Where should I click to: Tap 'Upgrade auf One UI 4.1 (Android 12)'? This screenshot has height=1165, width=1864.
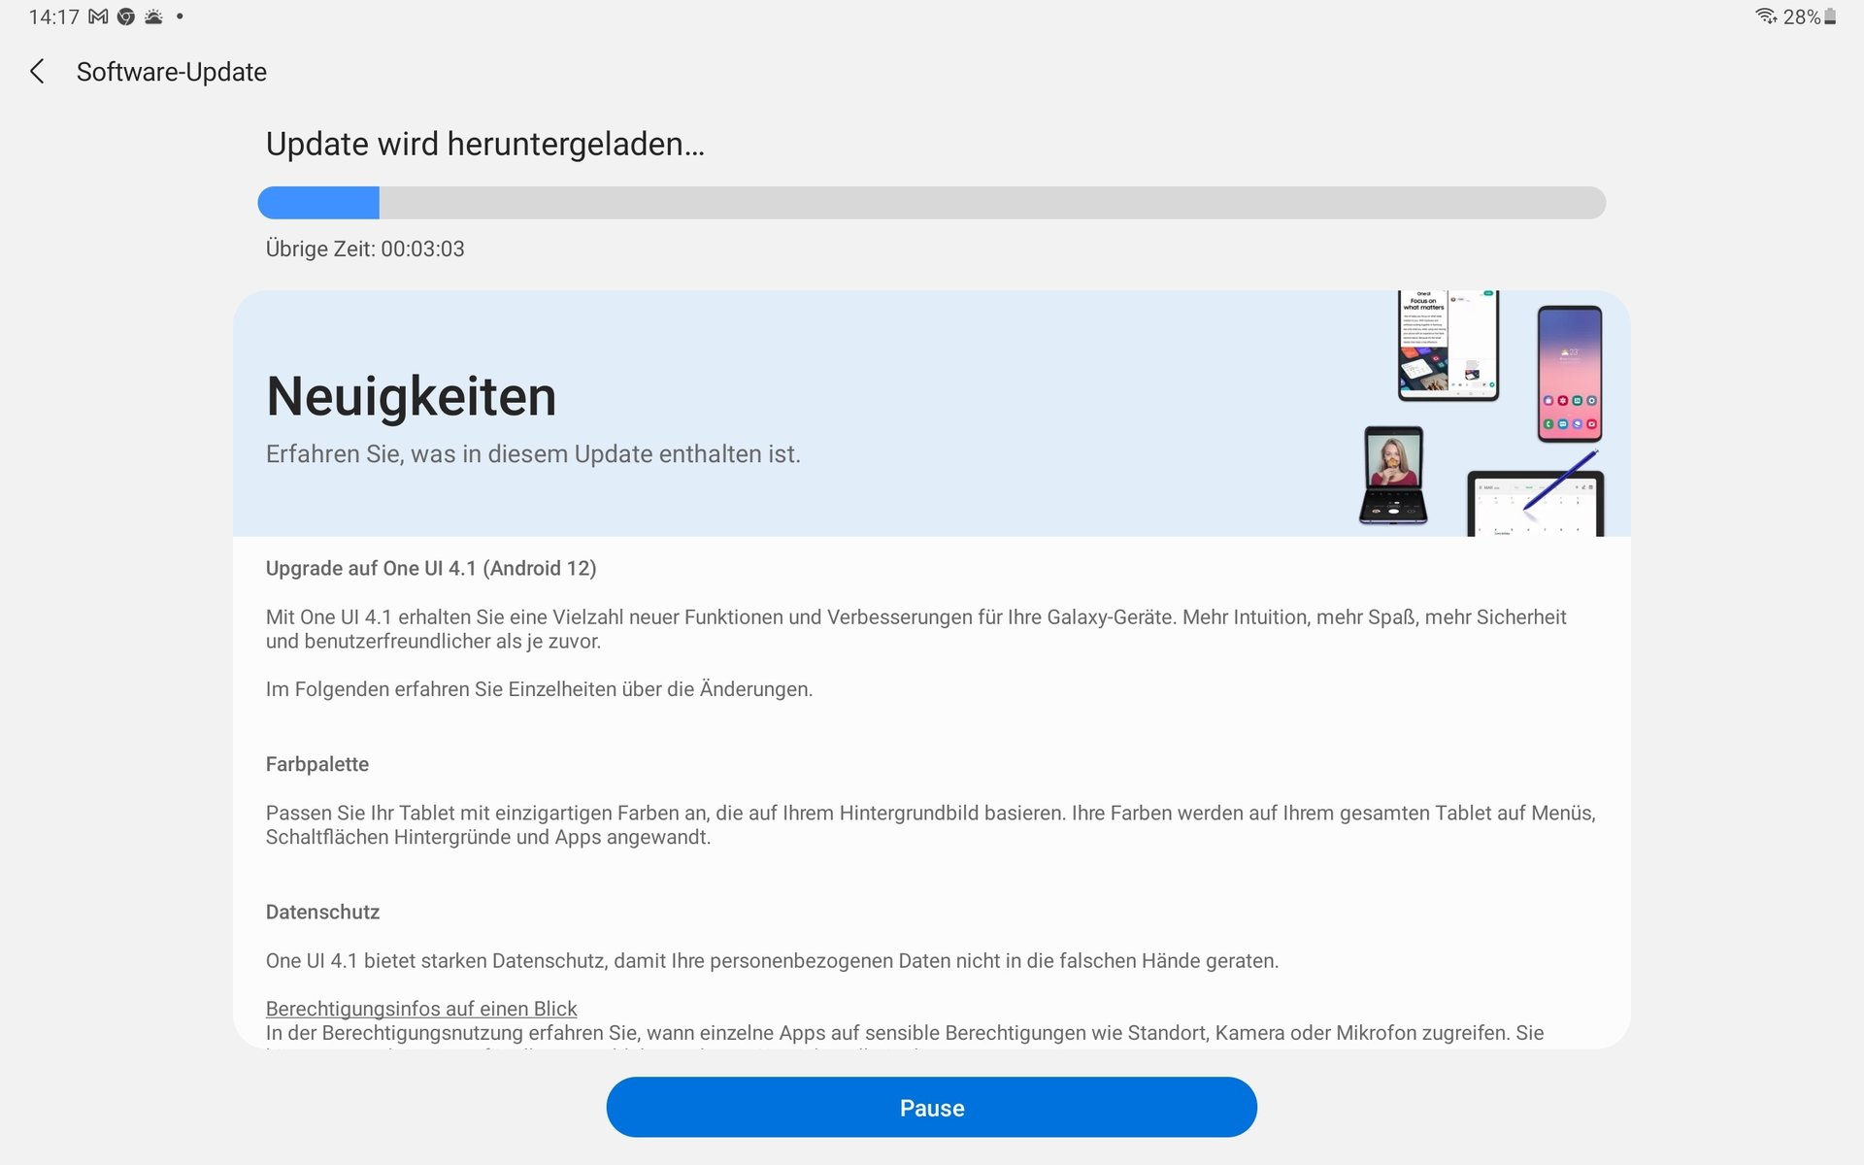click(x=431, y=568)
